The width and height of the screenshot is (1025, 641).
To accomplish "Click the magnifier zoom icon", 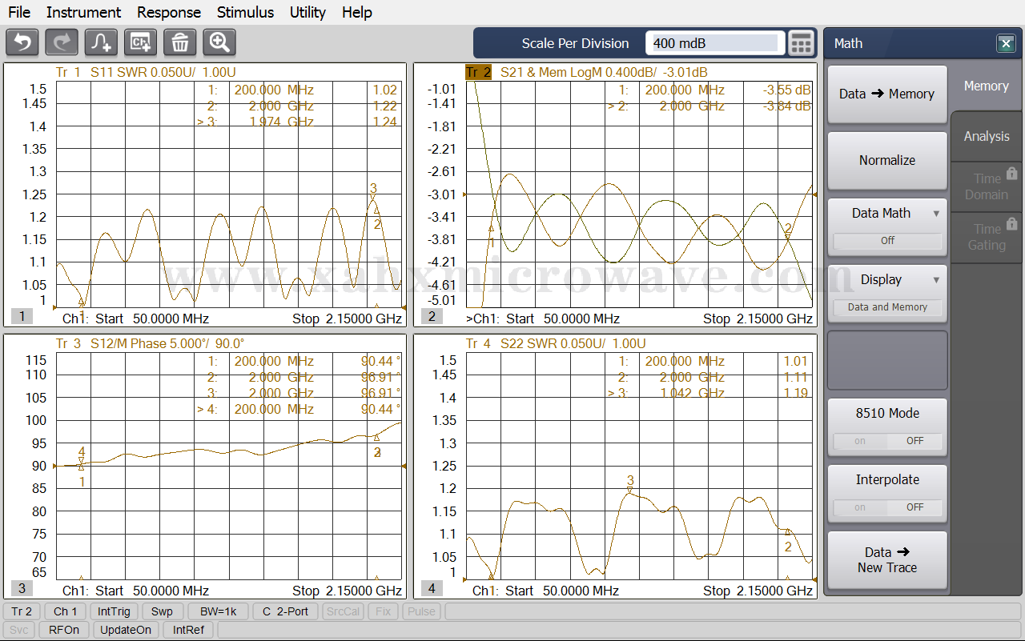I will click(x=219, y=42).
